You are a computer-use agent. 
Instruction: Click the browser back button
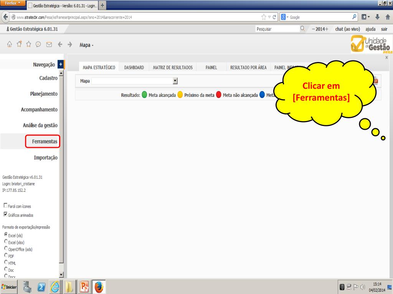[x=5, y=17]
